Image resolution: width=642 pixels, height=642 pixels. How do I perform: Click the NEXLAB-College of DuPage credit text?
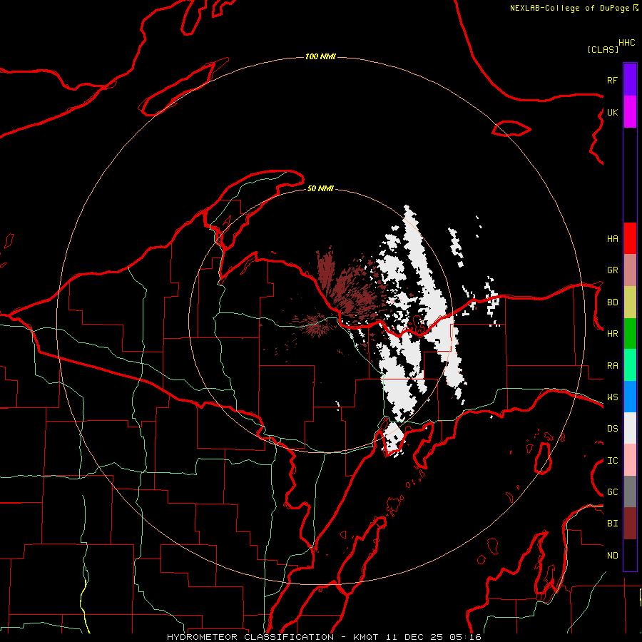point(569,8)
